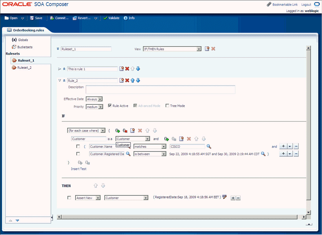
Task: Open the Priority medium dropdown
Action: 94,107
